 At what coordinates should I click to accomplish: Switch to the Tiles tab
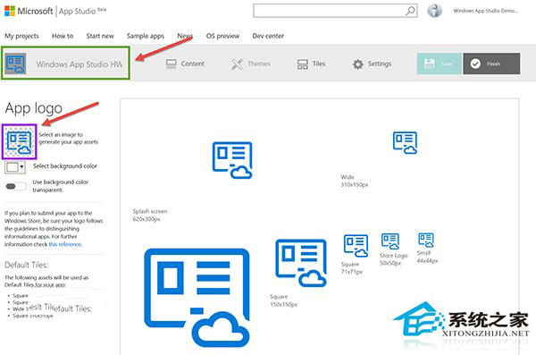coord(311,64)
